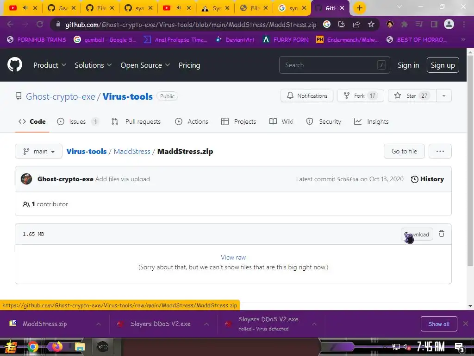Viewport: 474px width, 356px height.
Task: Click Show all downloads
Action: [439, 324]
